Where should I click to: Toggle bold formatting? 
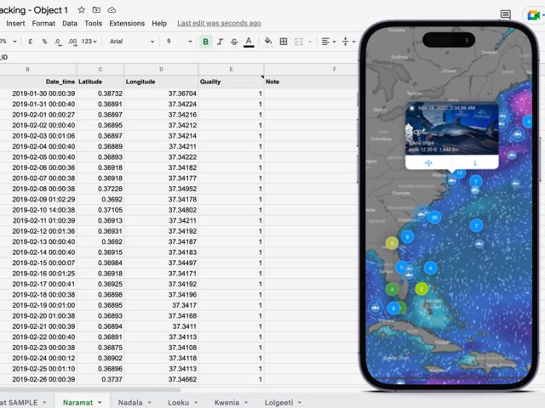click(x=206, y=42)
